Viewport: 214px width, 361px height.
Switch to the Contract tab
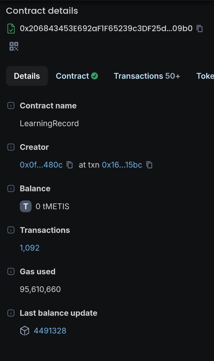point(77,76)
